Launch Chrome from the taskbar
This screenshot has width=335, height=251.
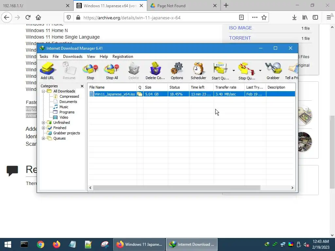40,244
